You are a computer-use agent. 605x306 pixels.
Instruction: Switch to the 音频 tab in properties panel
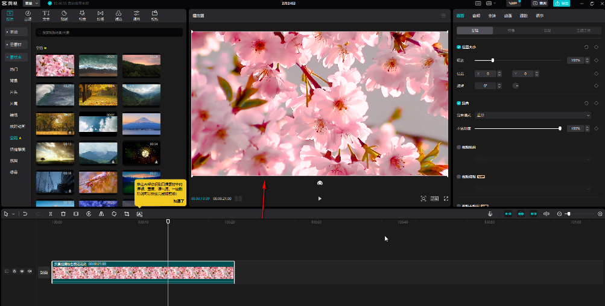tap(477, 16)
